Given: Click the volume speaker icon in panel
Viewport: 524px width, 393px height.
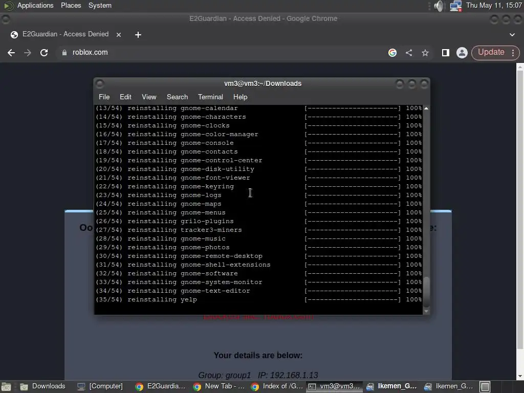Looking at the screenshot, I should pyautogui.click(x=439, y=6).
